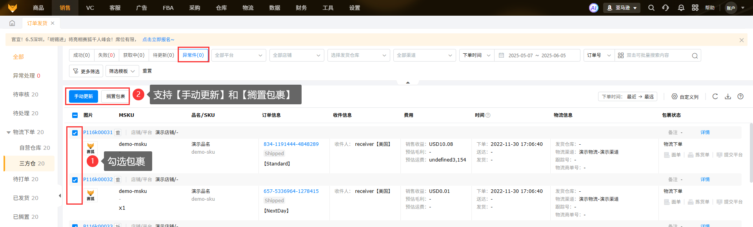This screenshot has width=753, height=227.
Task: Click the calendar icon in date range
Action: coord(501,55)
